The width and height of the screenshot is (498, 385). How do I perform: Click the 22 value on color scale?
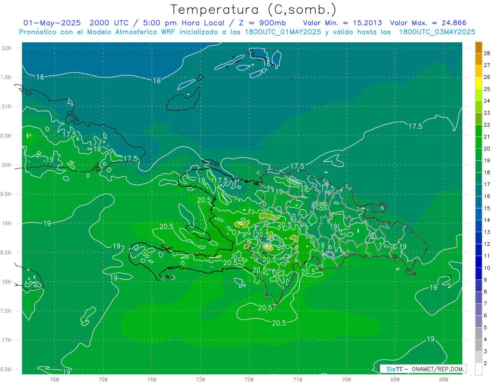[487, 125]
